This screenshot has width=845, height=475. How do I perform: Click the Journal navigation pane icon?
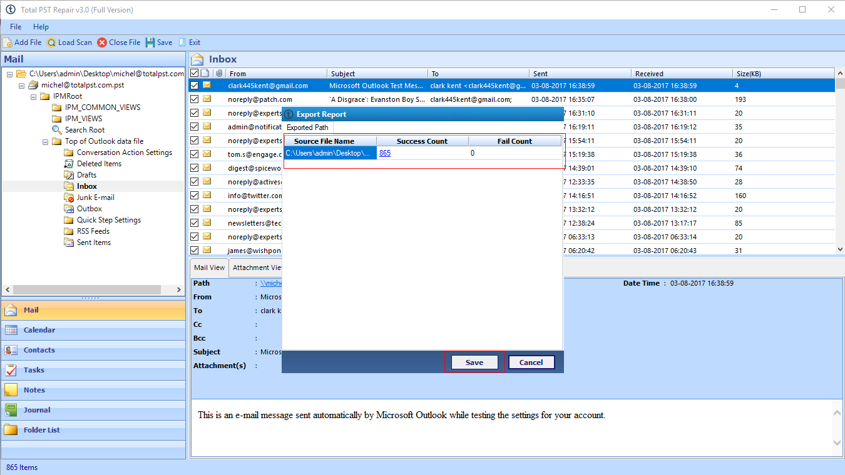tap(11, 410)
